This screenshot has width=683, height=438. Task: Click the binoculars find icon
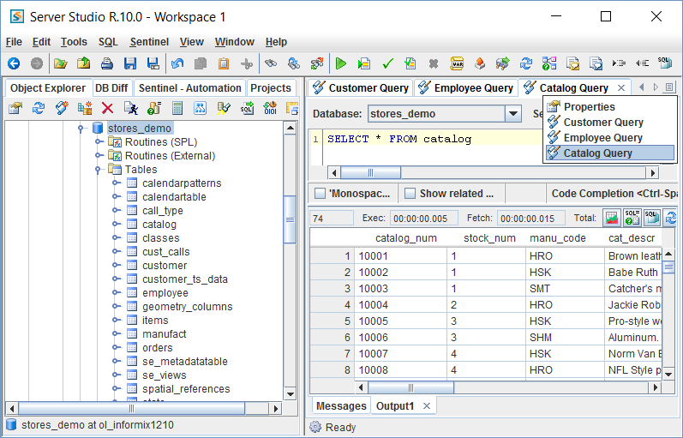point(270,63)
